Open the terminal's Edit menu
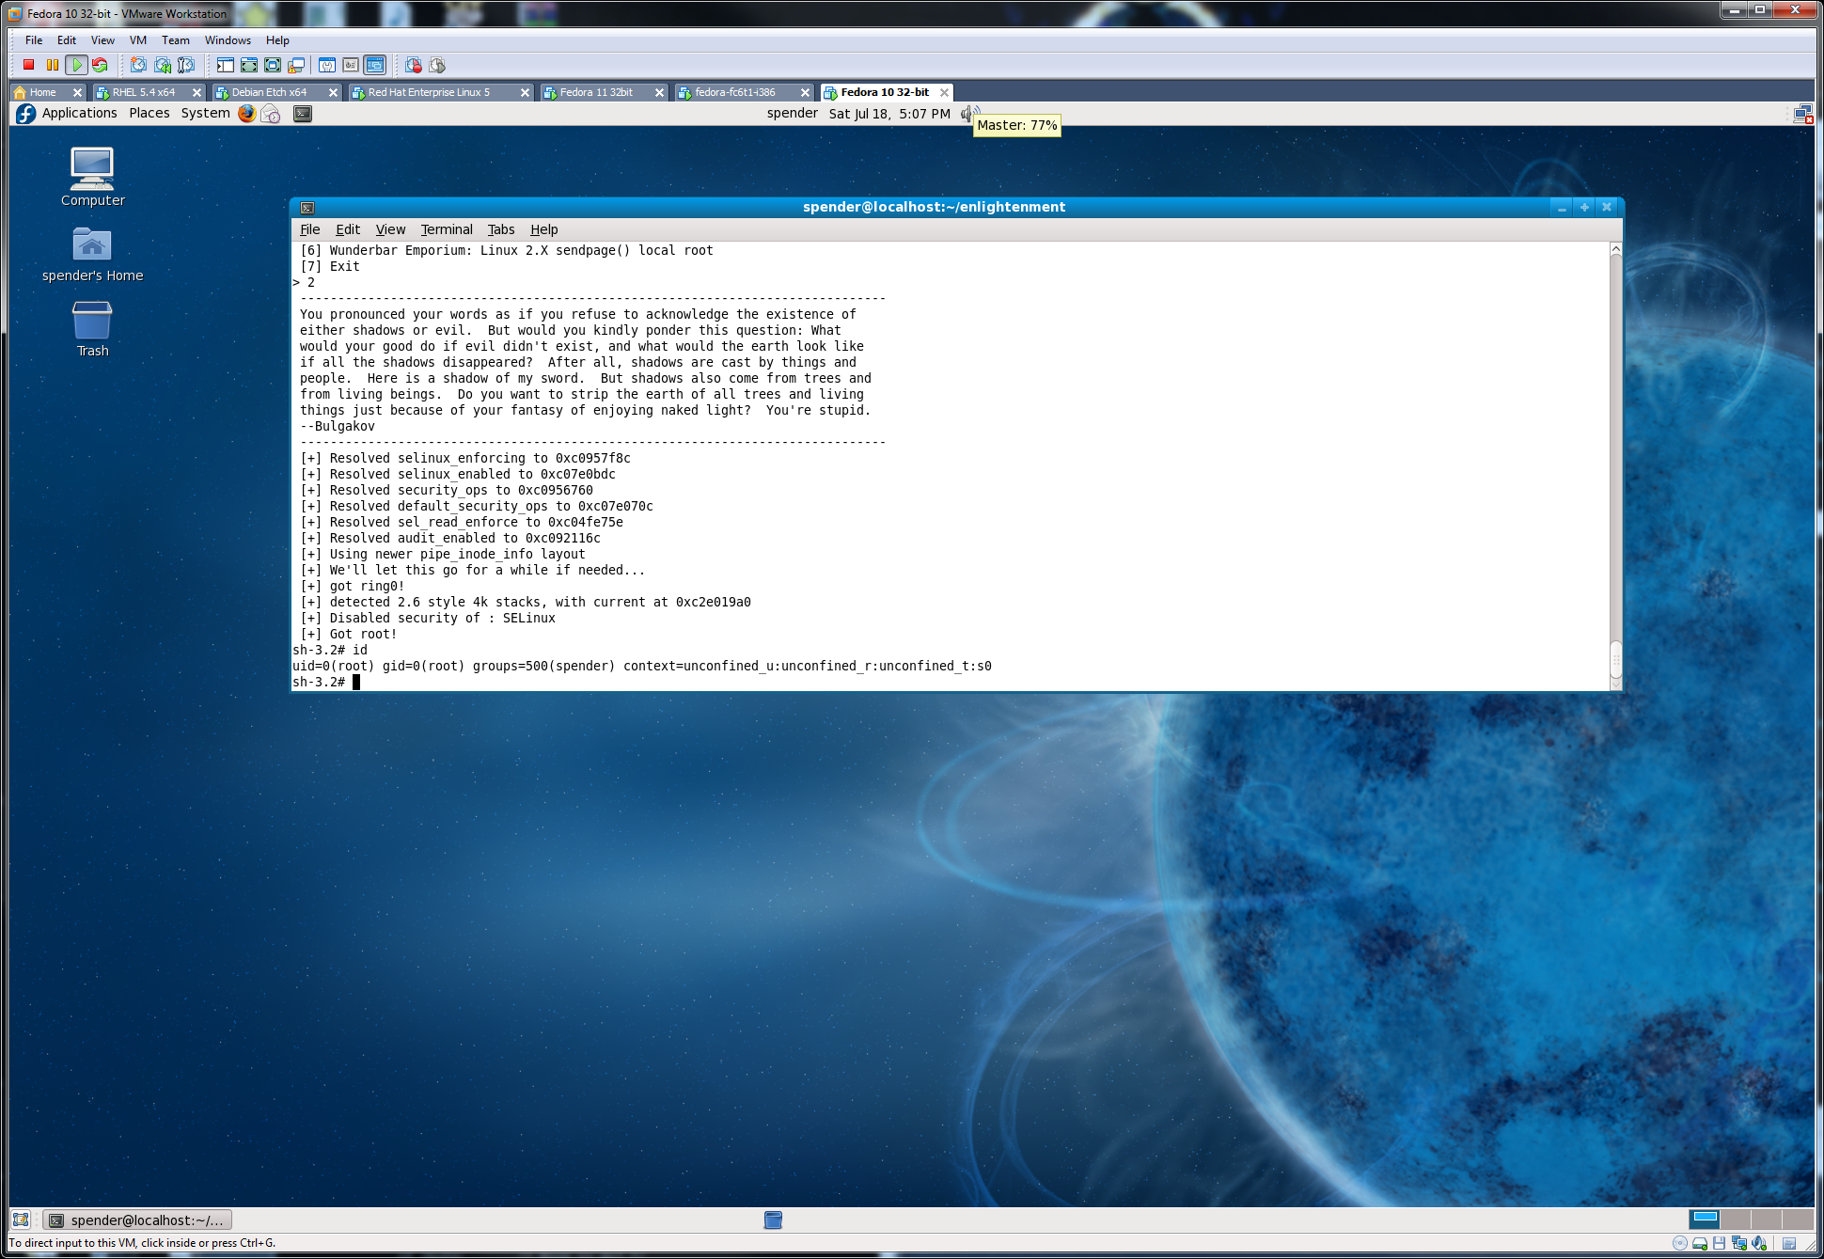 click(x=348, y=229)
